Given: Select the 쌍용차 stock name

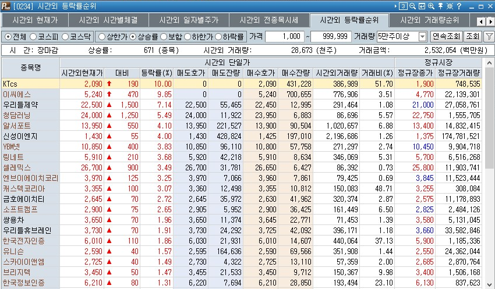Looking at the screenshot, I should 13,220.
